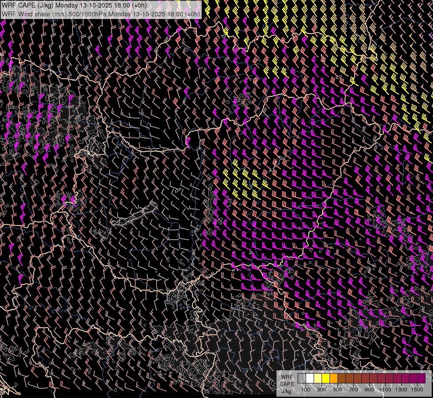This screenshot has width=433, height=398.
Task: Click the "700" legend tick label
Action: [x=353, y=390]
